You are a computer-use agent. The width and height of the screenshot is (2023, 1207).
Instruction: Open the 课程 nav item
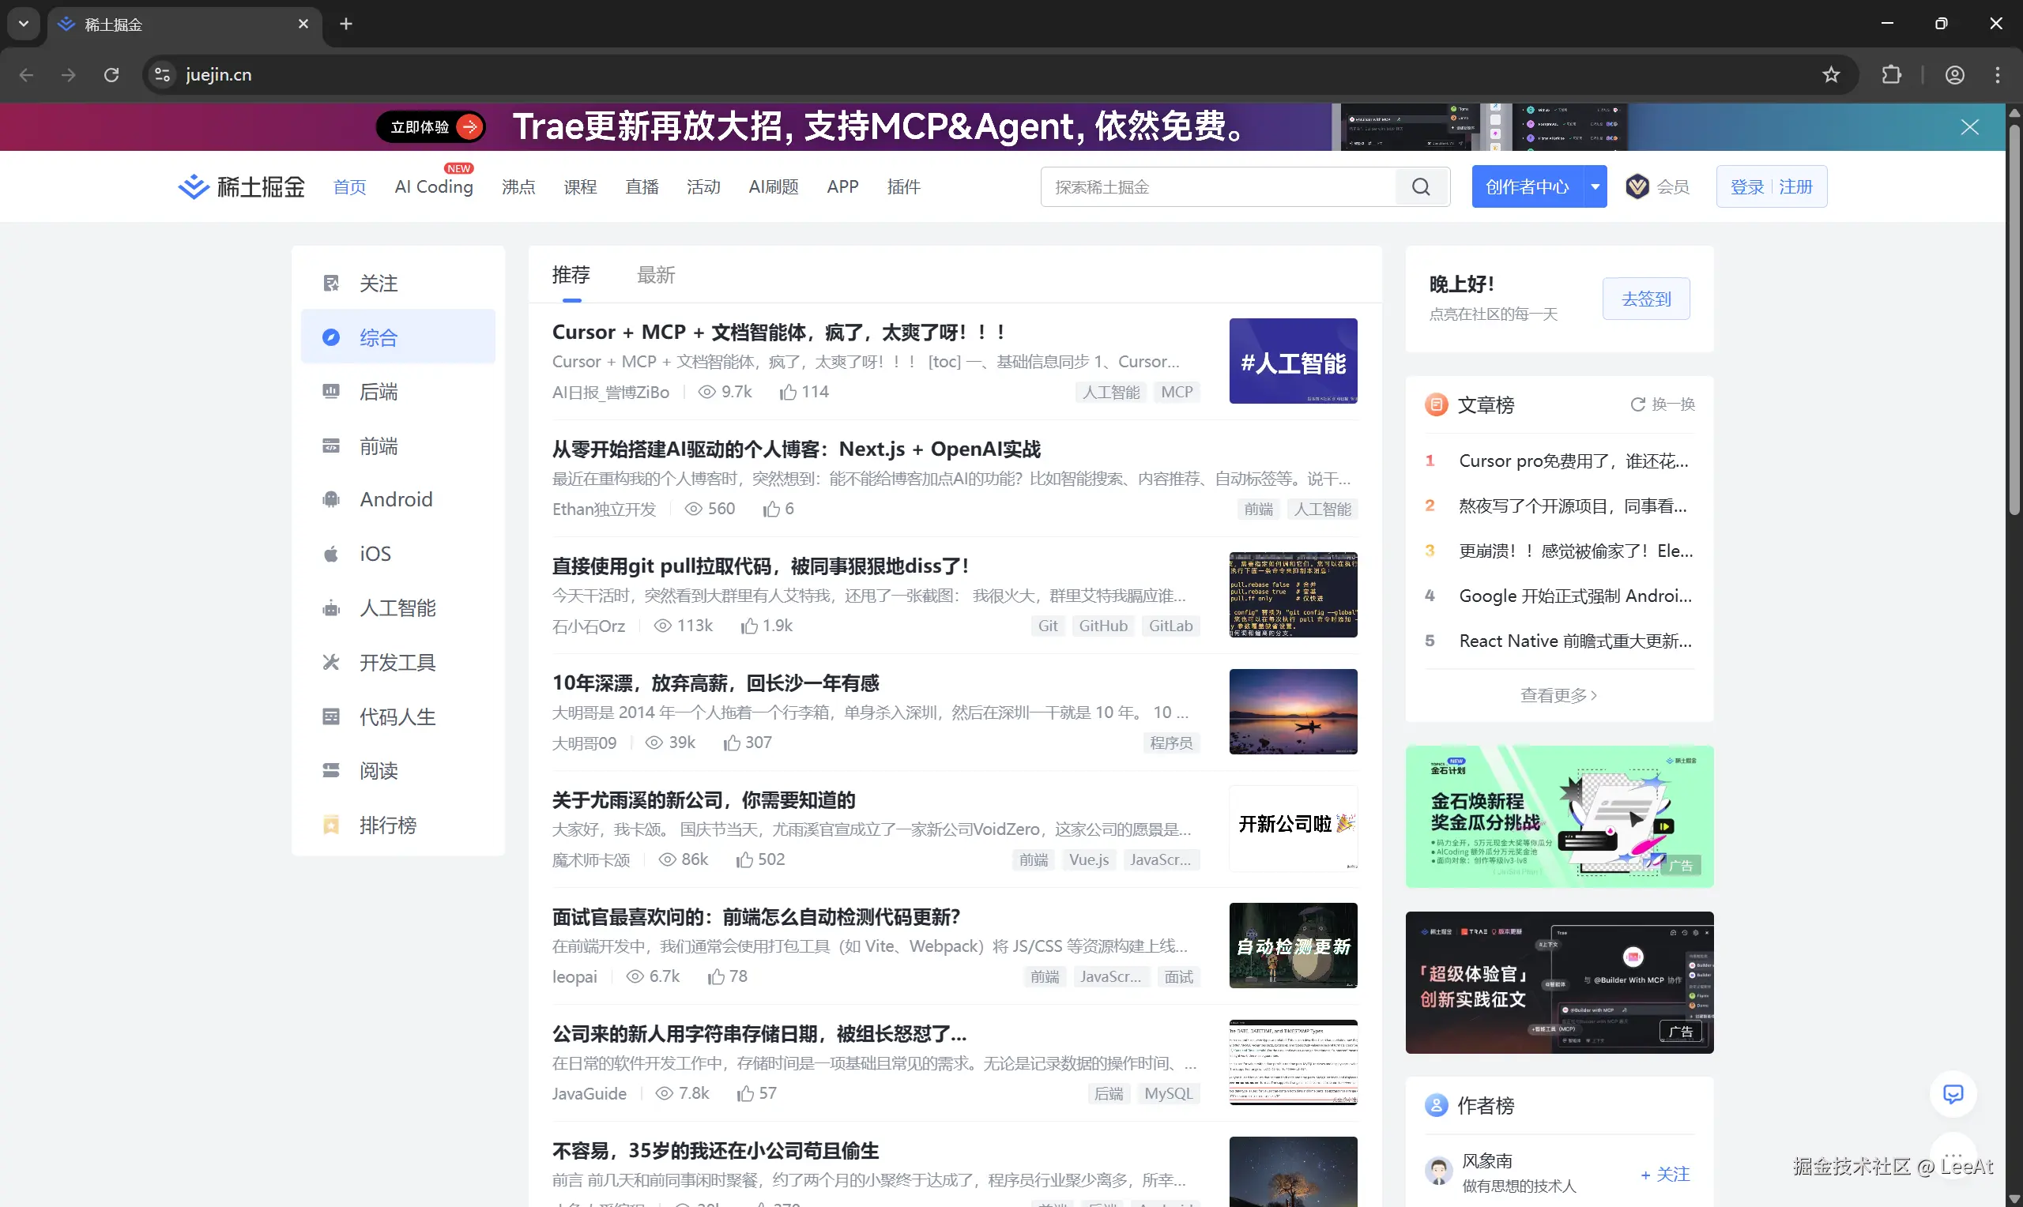click(580, 186)
